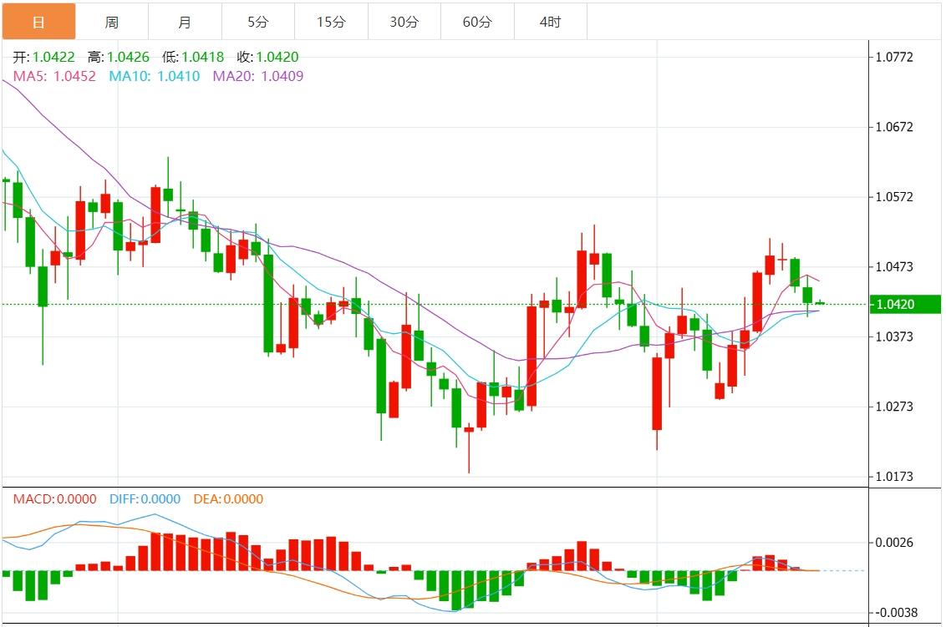Click the 收:1.0420 close price value
946x627 pixels.
[x=268, y=58]
